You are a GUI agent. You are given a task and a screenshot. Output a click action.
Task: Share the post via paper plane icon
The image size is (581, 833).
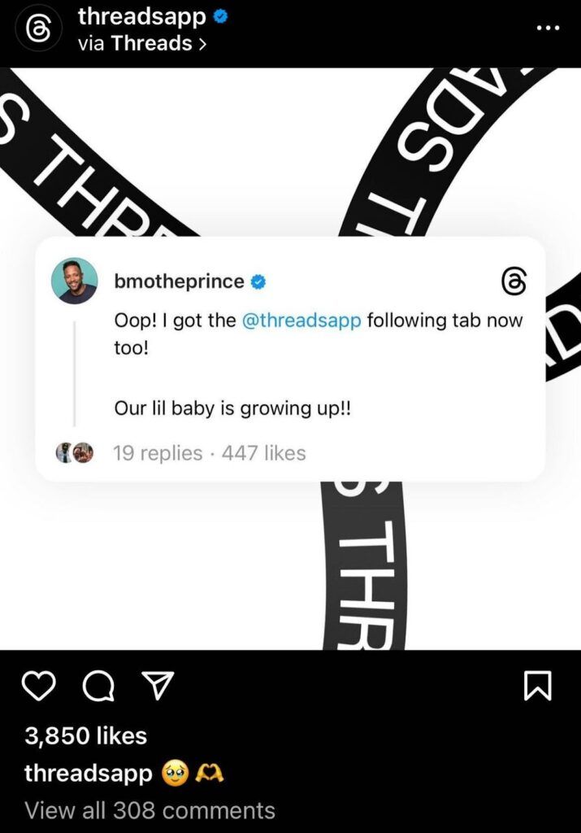(x=158, y=685)
